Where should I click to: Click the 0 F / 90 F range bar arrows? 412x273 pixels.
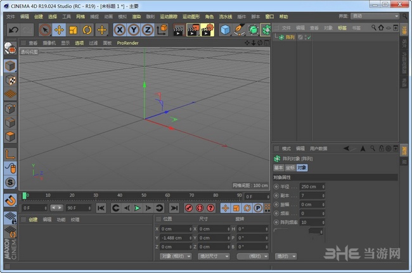57,208
